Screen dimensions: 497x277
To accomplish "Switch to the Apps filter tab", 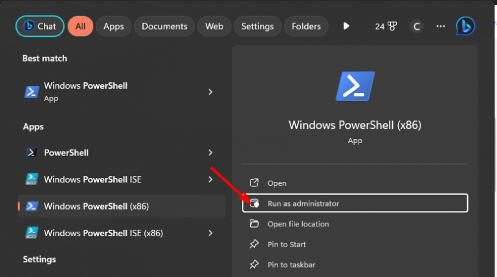I will click(113, 26).
